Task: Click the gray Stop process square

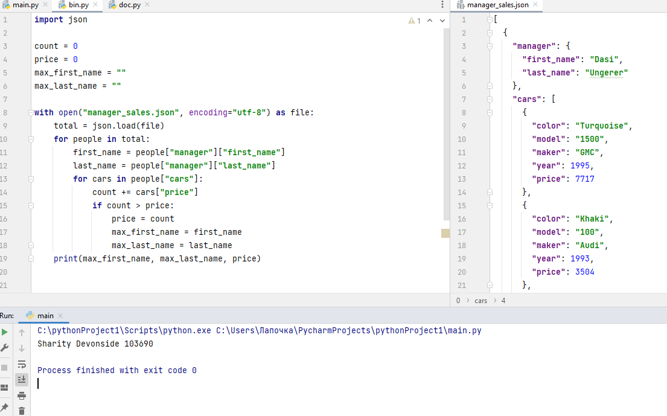Action: (x=4, y=368)
